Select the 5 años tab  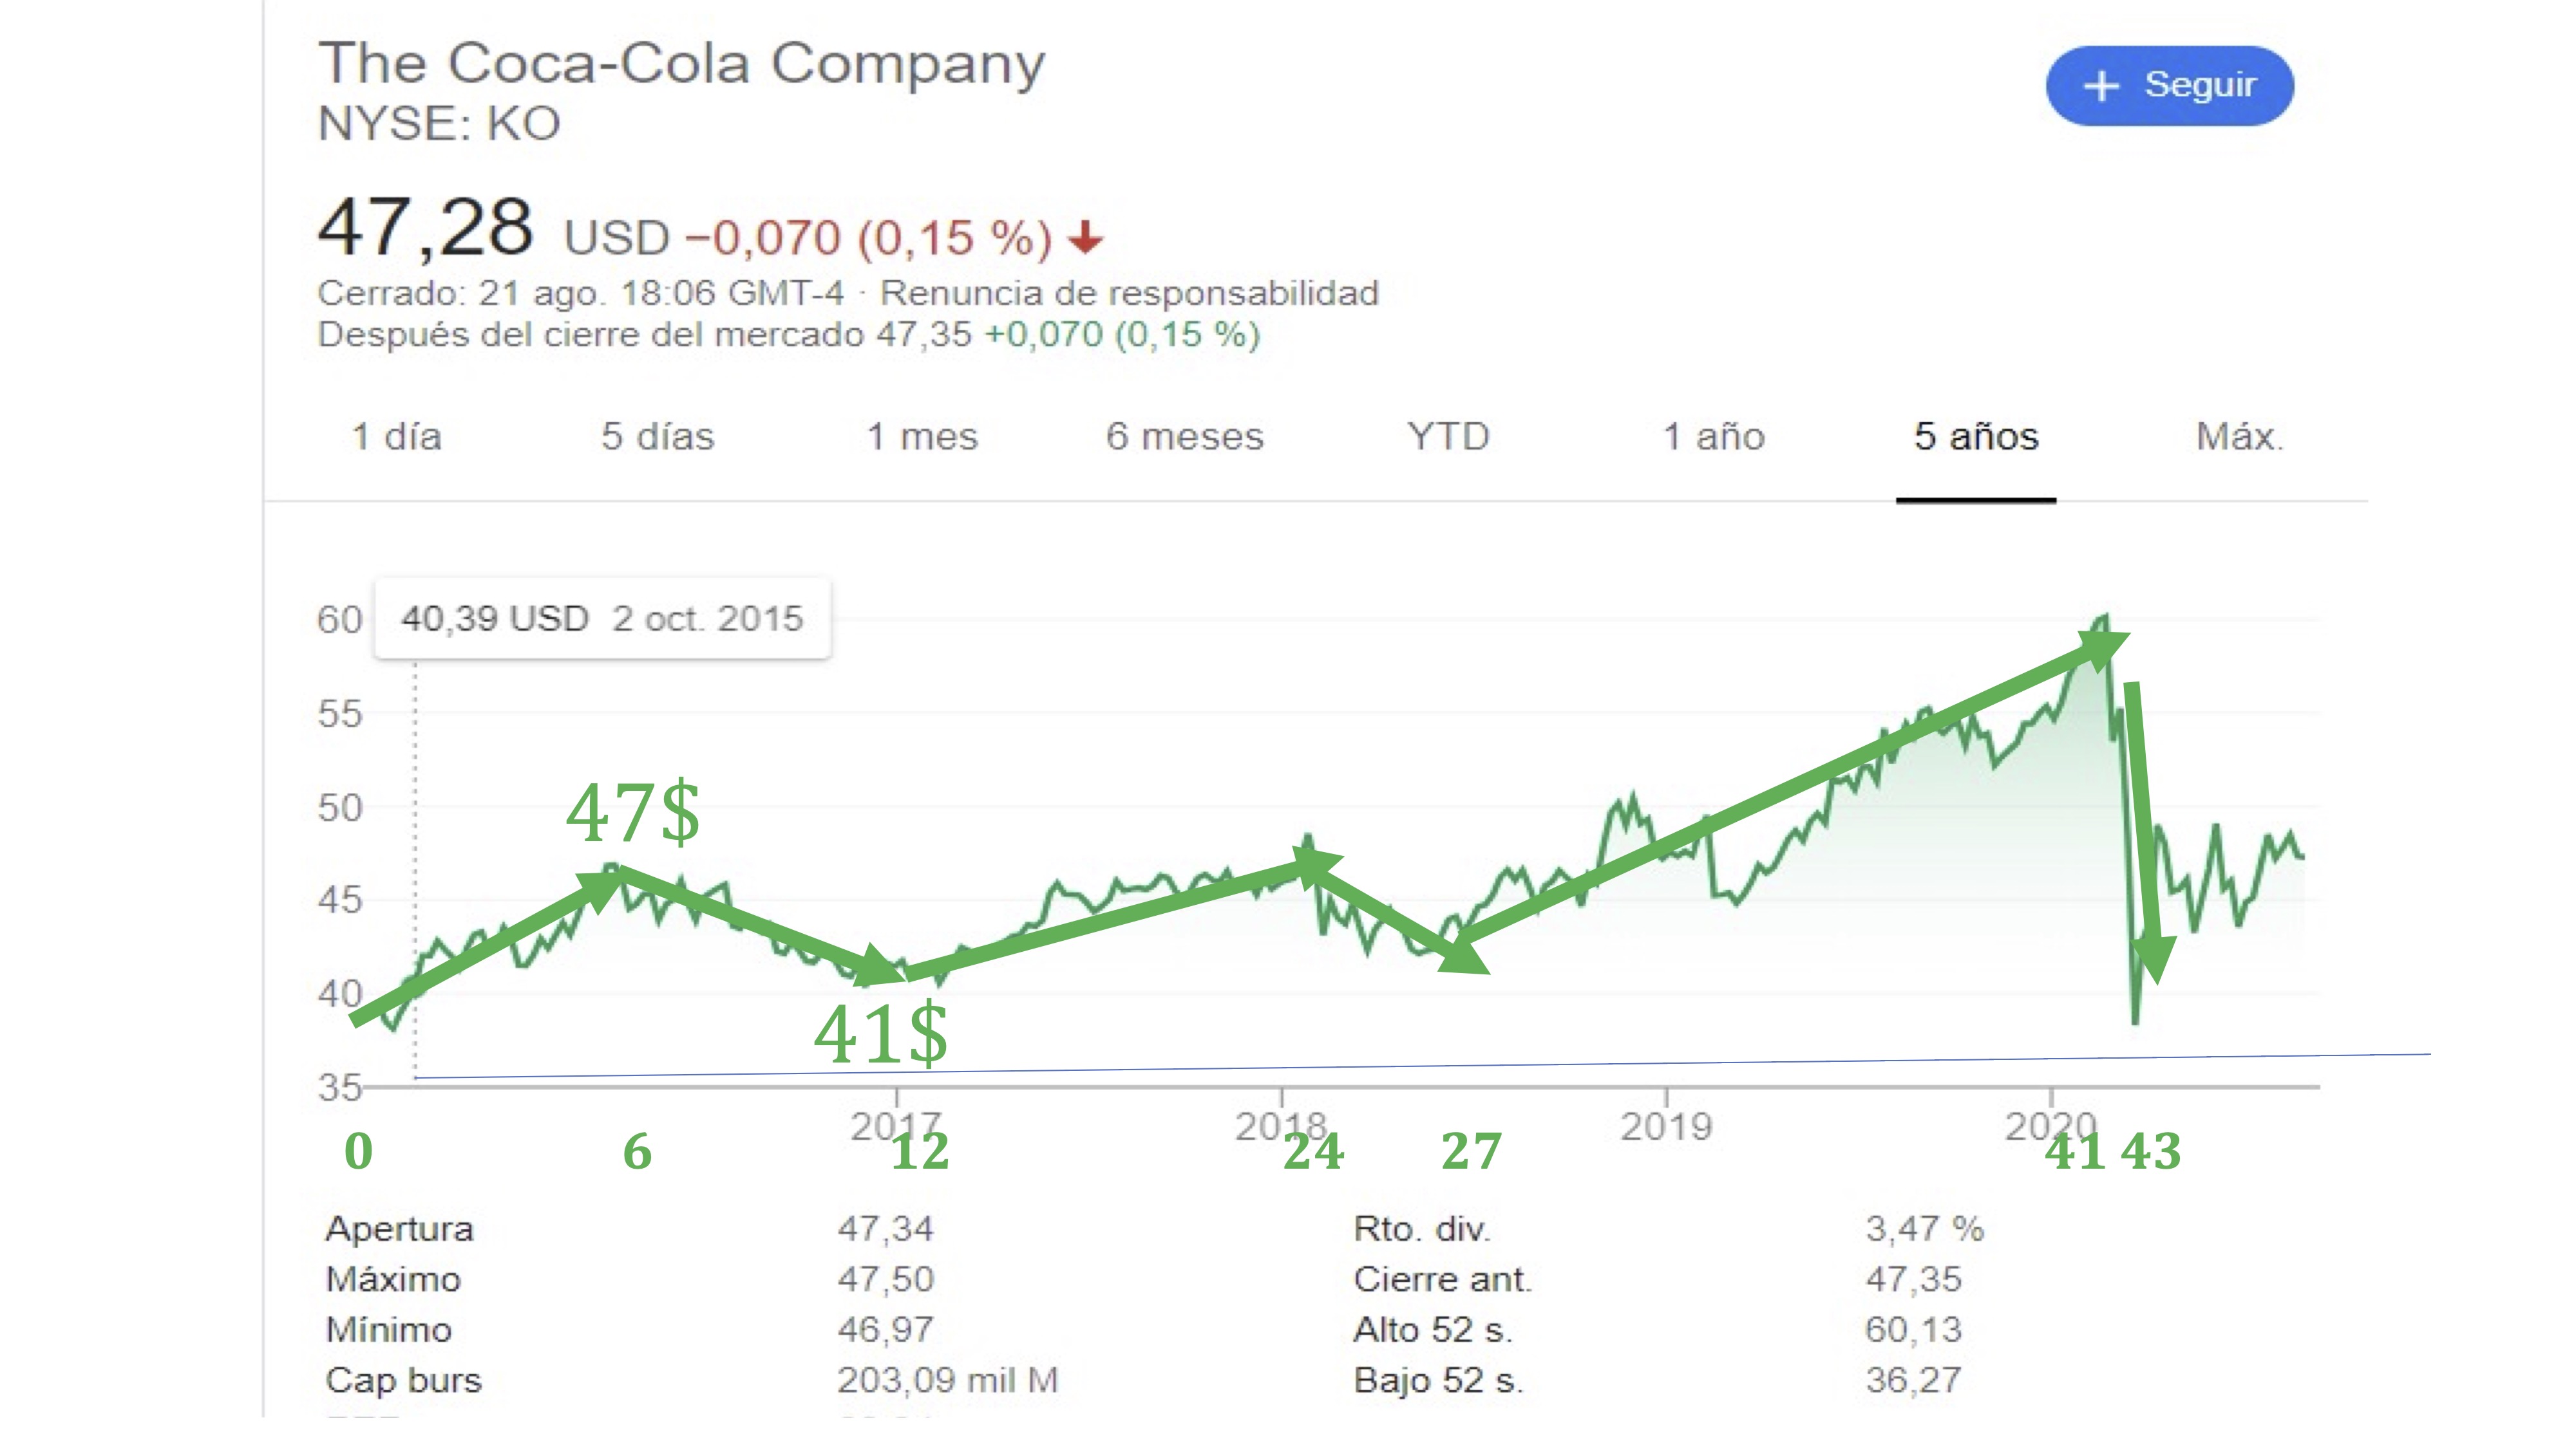pyautogui.click(x=1975, y=437)
